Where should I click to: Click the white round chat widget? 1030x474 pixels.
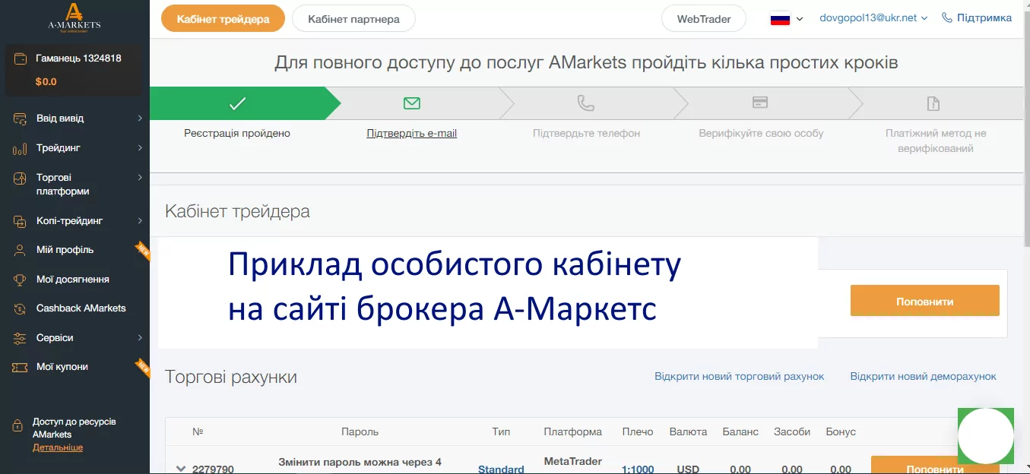point(986,436)
